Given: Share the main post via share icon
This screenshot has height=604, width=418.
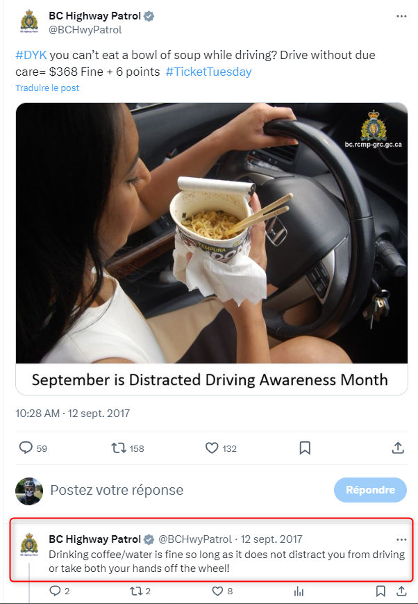Looking at the screenshot, I should 398,448.
